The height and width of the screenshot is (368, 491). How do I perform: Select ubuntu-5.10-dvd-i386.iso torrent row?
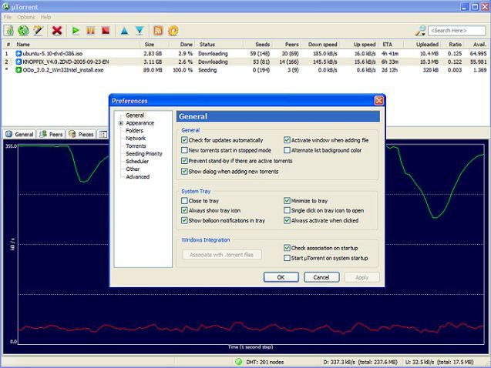click(245, 53)
